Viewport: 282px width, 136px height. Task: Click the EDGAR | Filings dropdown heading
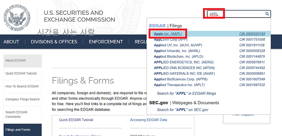(166, 26)
